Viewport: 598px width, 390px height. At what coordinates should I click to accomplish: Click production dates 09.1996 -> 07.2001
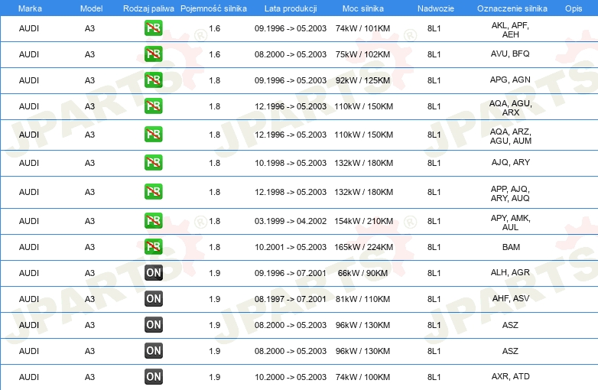(291, 273)
